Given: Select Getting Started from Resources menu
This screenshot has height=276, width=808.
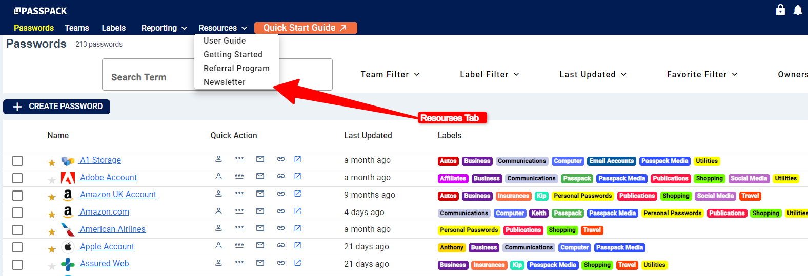Looking at the screenshot, I should pos(233,54).
